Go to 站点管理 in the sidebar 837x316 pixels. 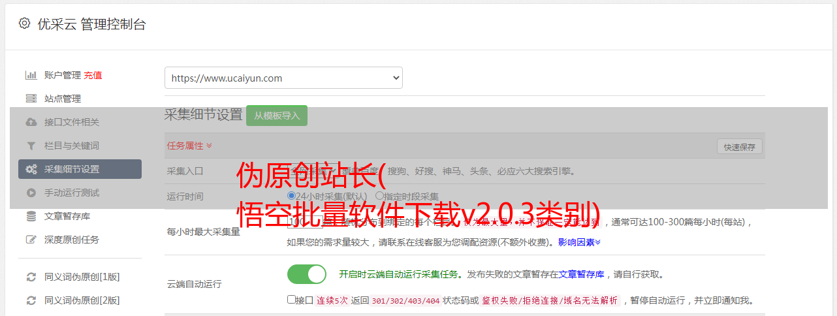(x=63, y=99)
